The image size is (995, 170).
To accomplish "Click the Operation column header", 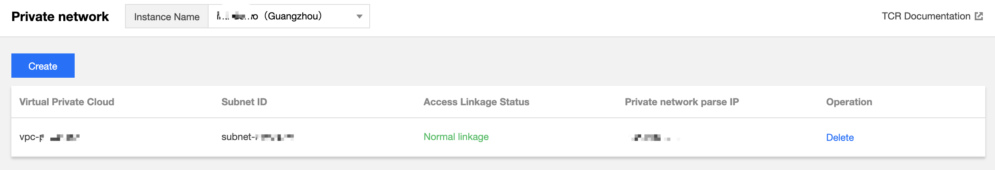I will click(849, 102).
